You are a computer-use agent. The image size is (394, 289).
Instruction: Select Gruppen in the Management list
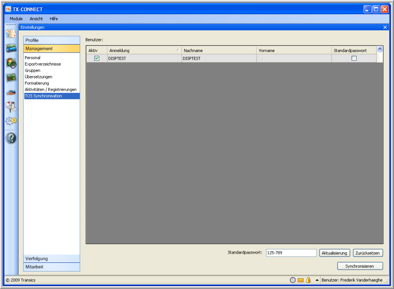click(52, 70)
